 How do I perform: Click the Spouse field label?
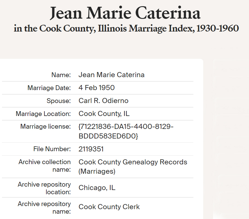58,101
